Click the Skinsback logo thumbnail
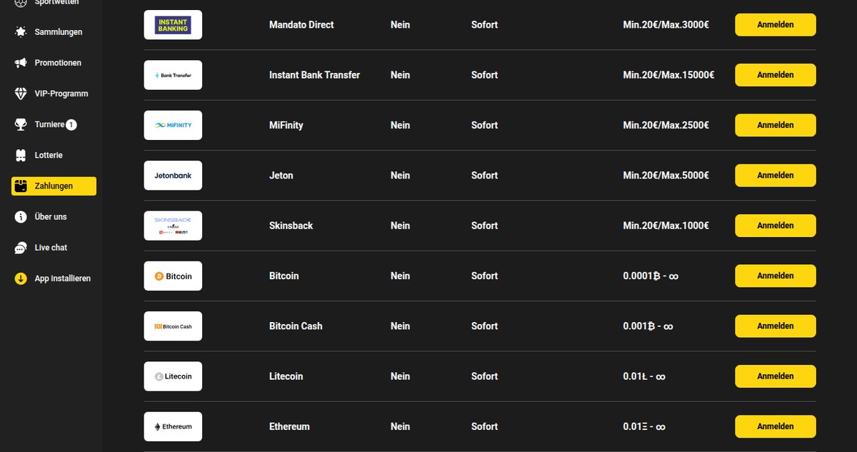Image resolution: width=857 pixels, height=452 pixels. pos(173,226)
